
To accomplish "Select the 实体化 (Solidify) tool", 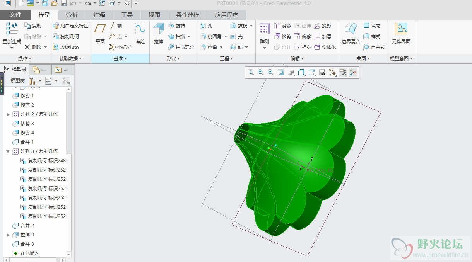I will (325, 47).
